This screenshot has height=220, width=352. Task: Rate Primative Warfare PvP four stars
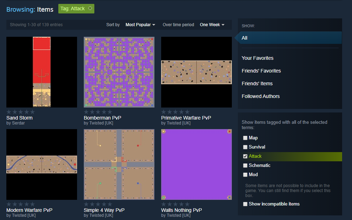[x=181, y=111]
